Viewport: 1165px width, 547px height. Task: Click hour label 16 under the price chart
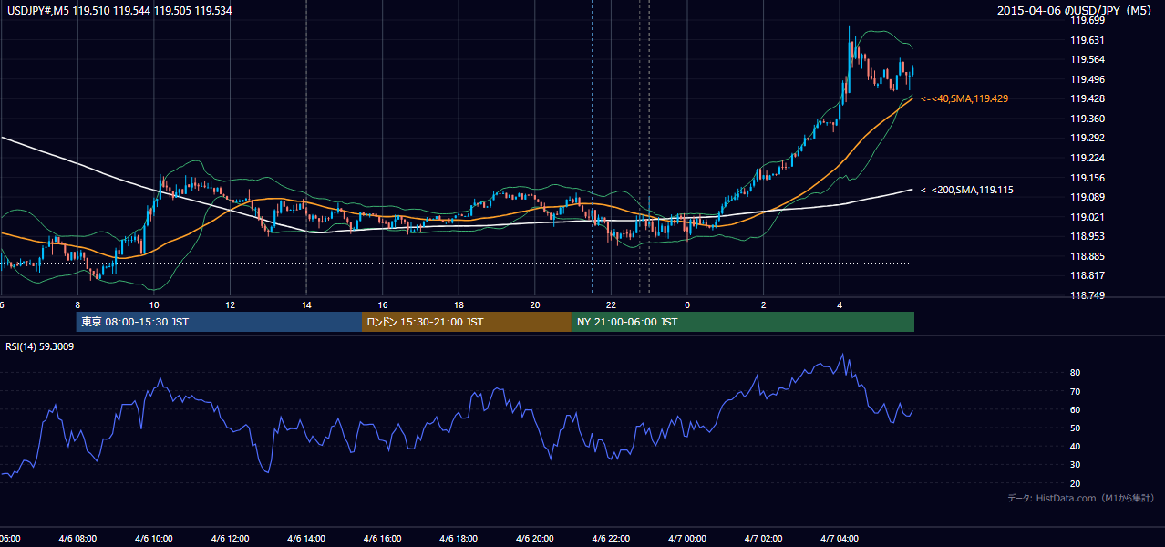point(383,305)
